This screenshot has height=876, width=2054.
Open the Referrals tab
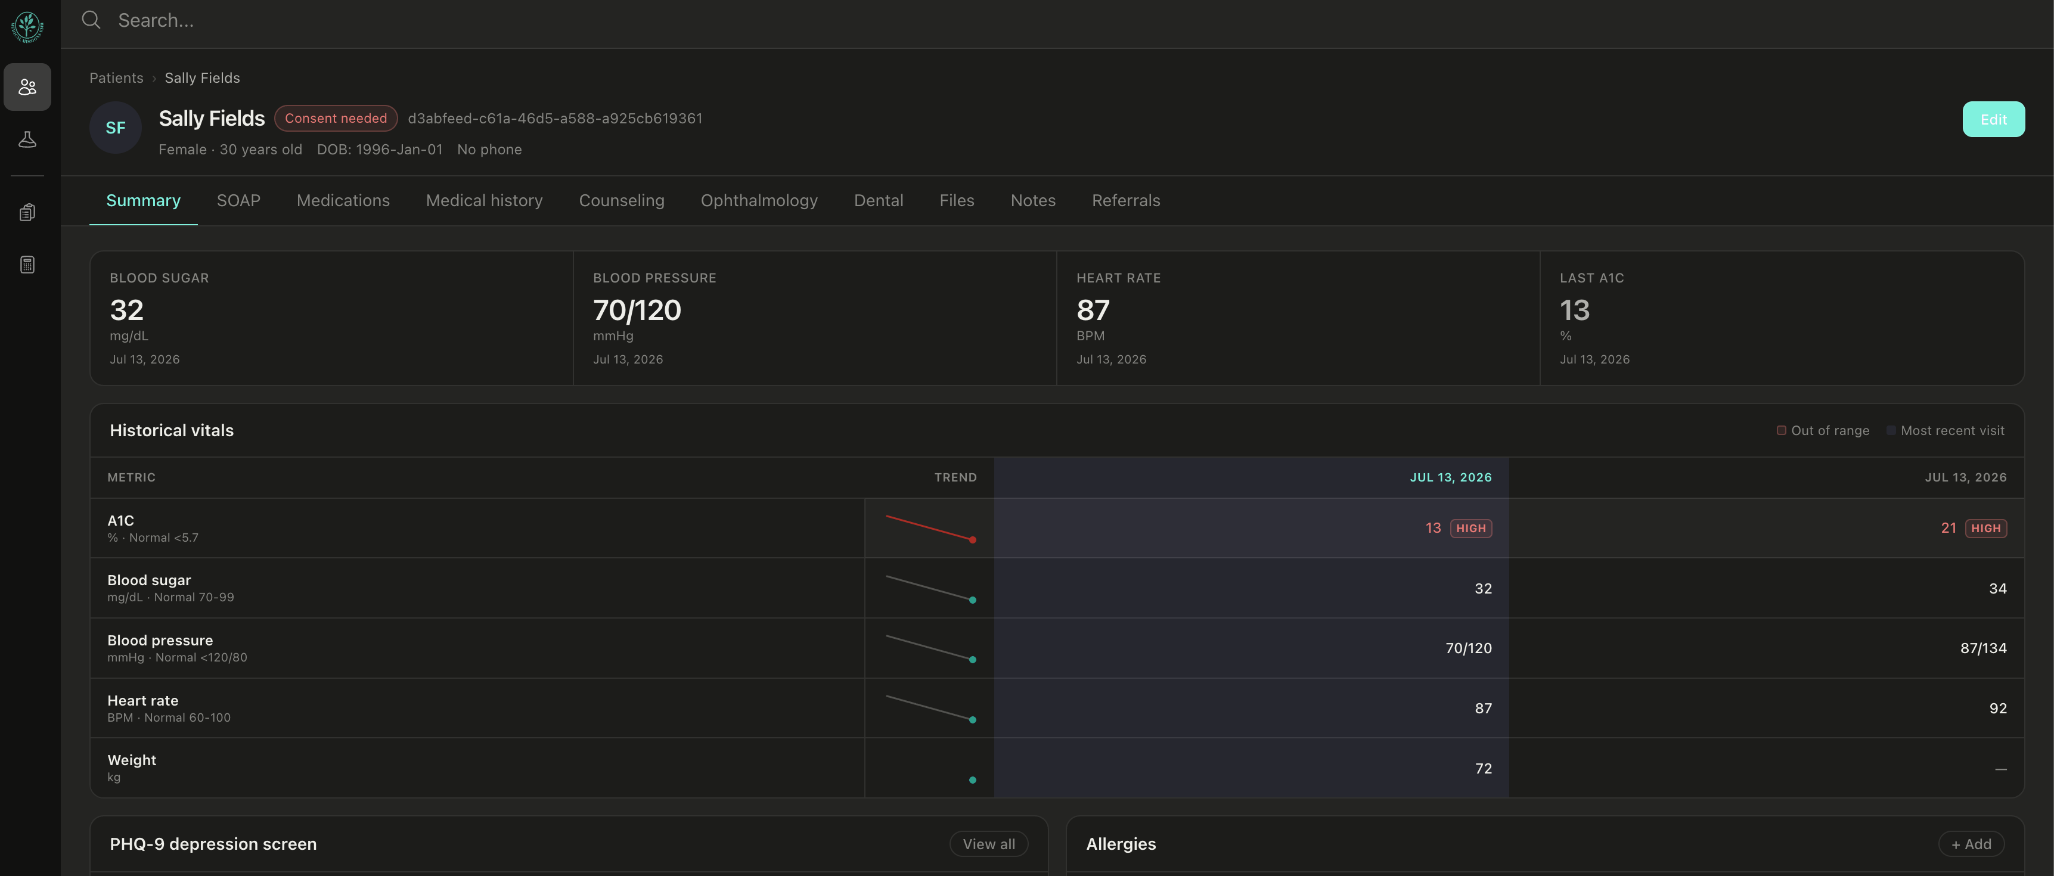click(1126, 201)
